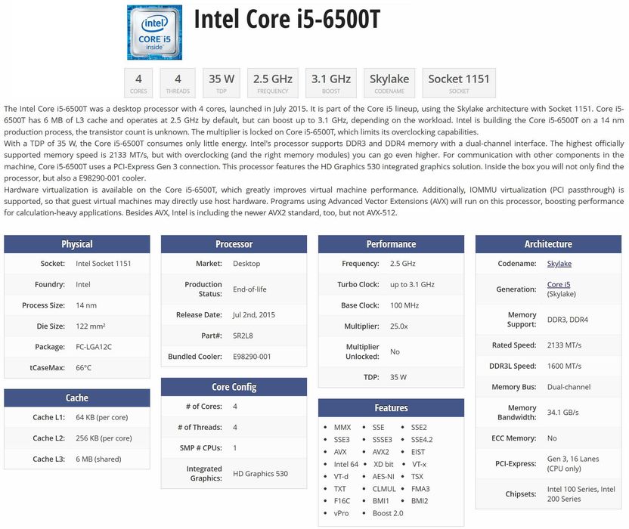Click the SSE4.2 feature entry
Screen dimensions: 629x529
[x=422, y=440]
